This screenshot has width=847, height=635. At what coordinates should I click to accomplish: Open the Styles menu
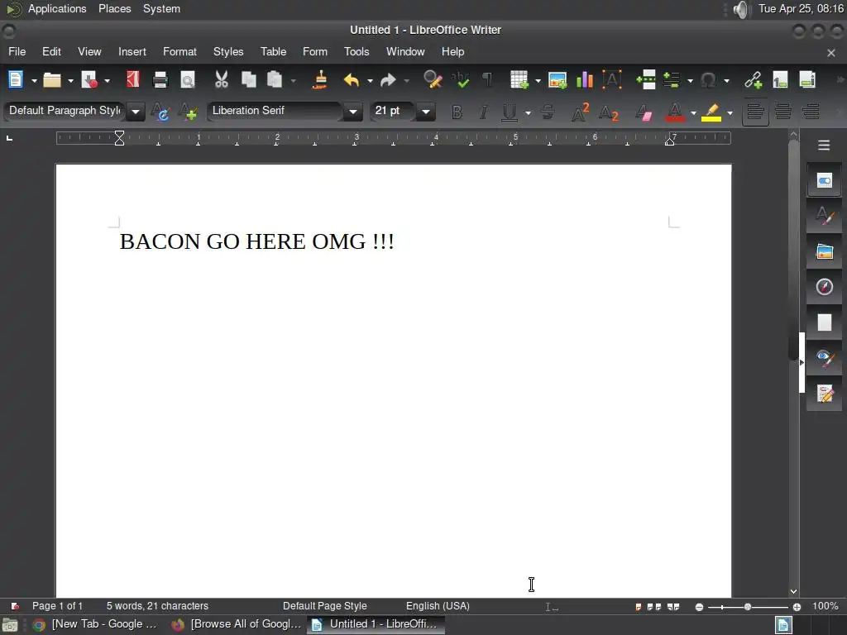pyautogui.click(x=228, y=51)
